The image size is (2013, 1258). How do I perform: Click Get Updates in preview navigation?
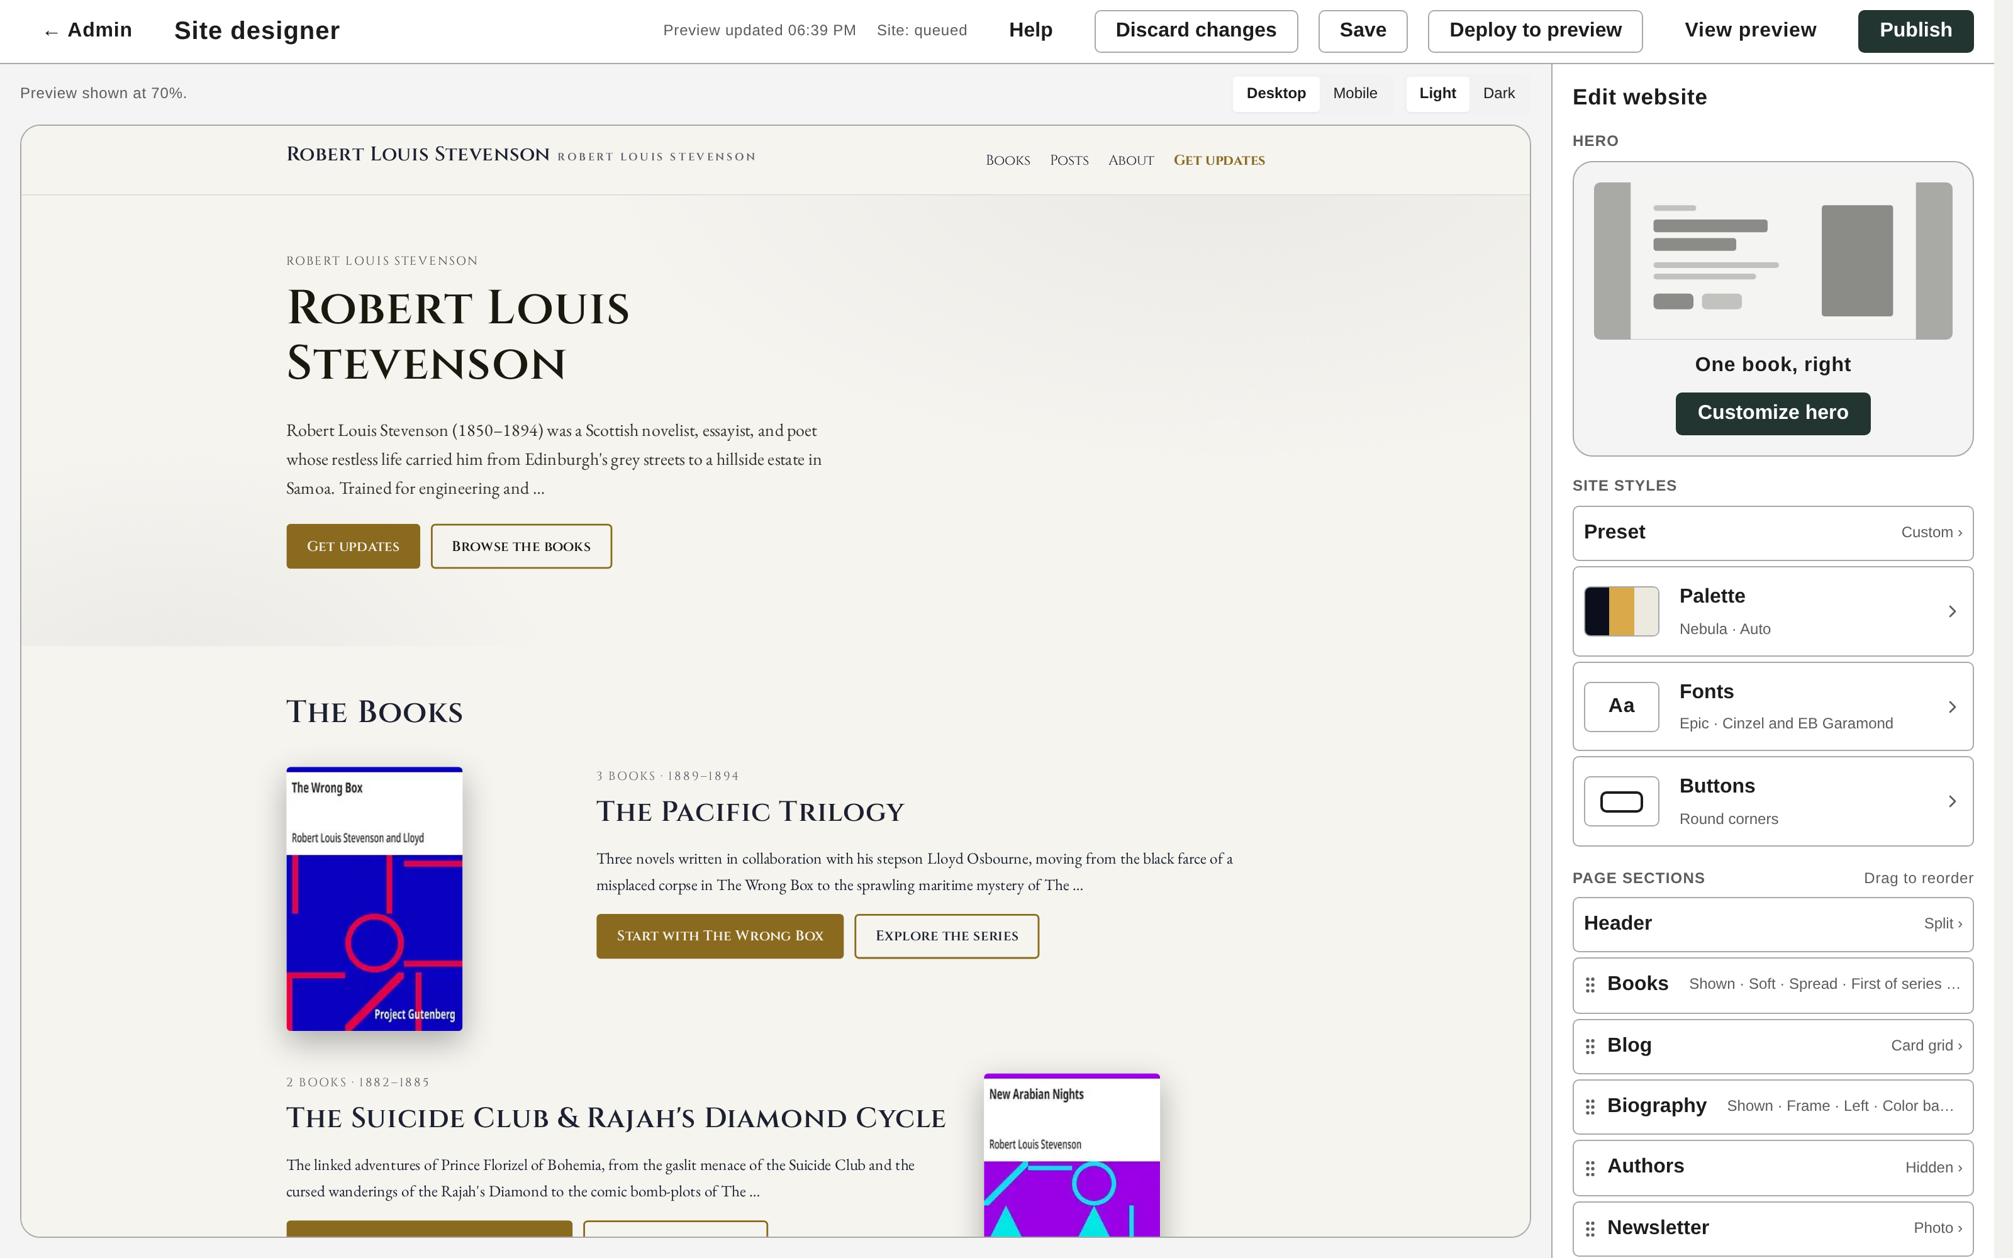(x=1218, y=160)
